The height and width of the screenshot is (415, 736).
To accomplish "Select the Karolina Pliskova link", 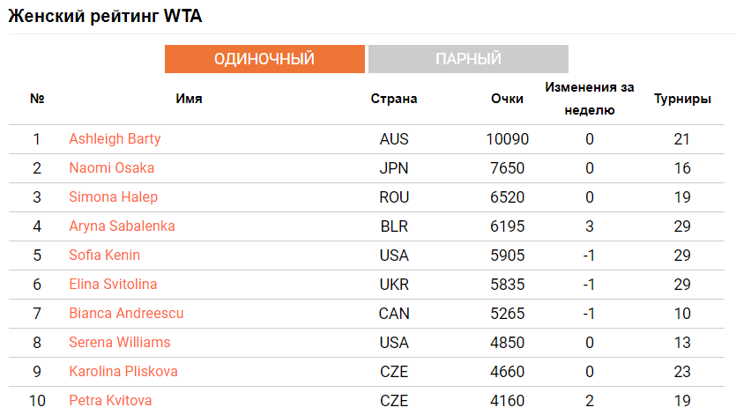I will click(123, 372).
